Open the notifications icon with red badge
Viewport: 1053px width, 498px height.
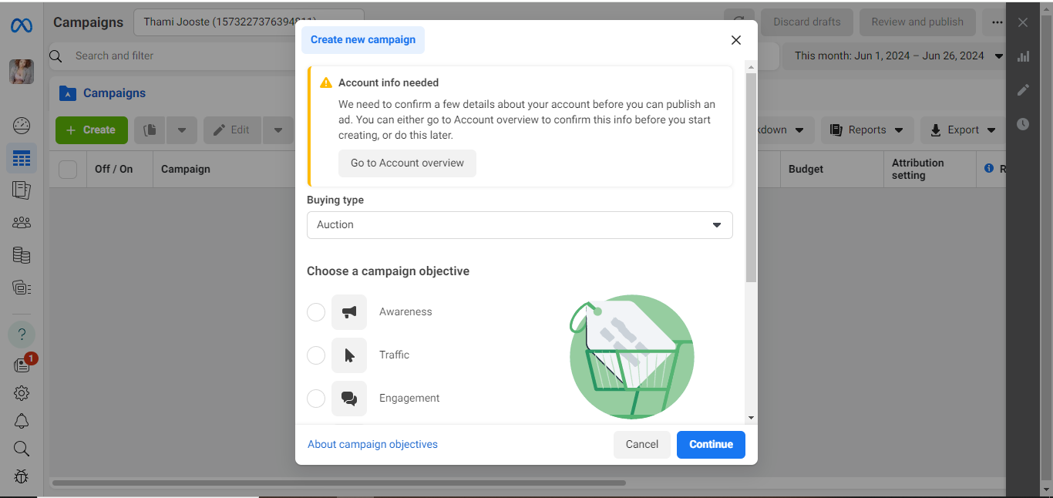pyautogui.click(x=23, y=365)
